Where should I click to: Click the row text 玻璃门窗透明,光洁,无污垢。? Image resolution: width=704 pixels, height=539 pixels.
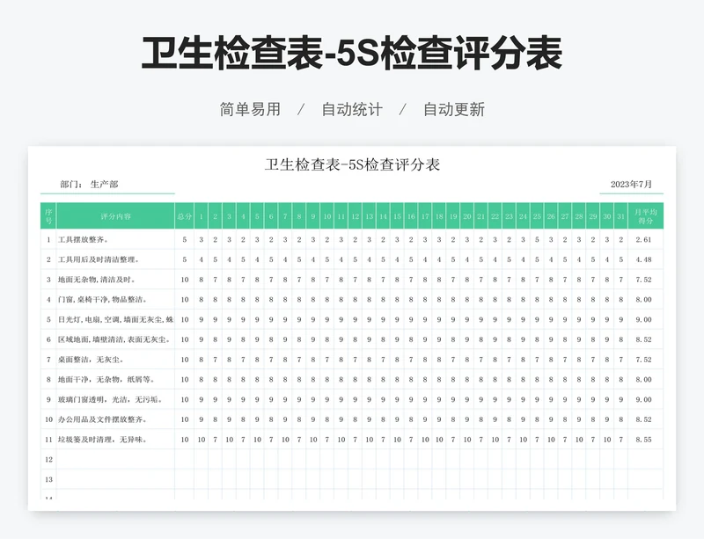[110, 399]
